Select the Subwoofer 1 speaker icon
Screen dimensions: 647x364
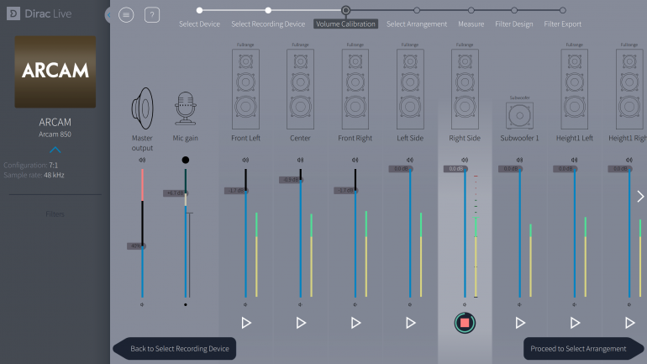(x=519, y=115)
